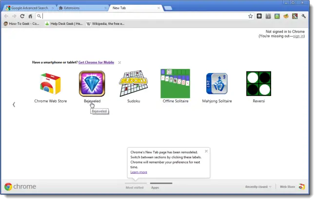Switch to Google Advanced Search tab
317x202 pixels.
pos(30,8)
